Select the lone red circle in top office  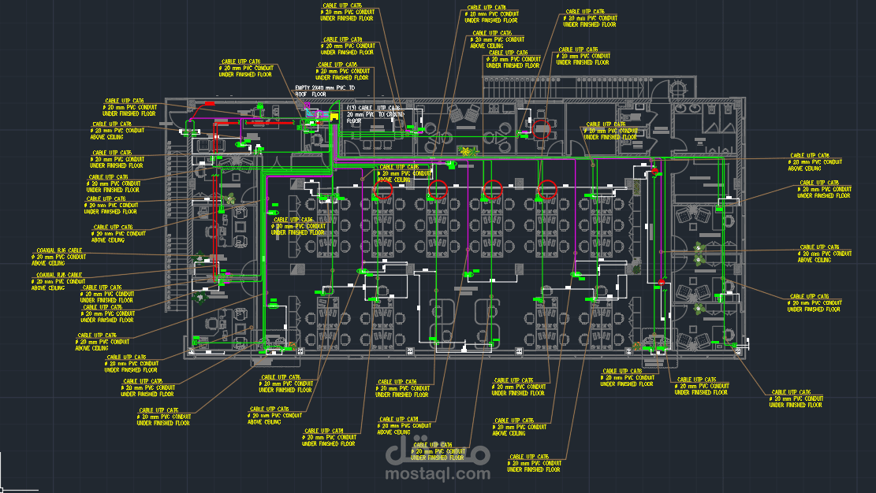coord(541,129)
